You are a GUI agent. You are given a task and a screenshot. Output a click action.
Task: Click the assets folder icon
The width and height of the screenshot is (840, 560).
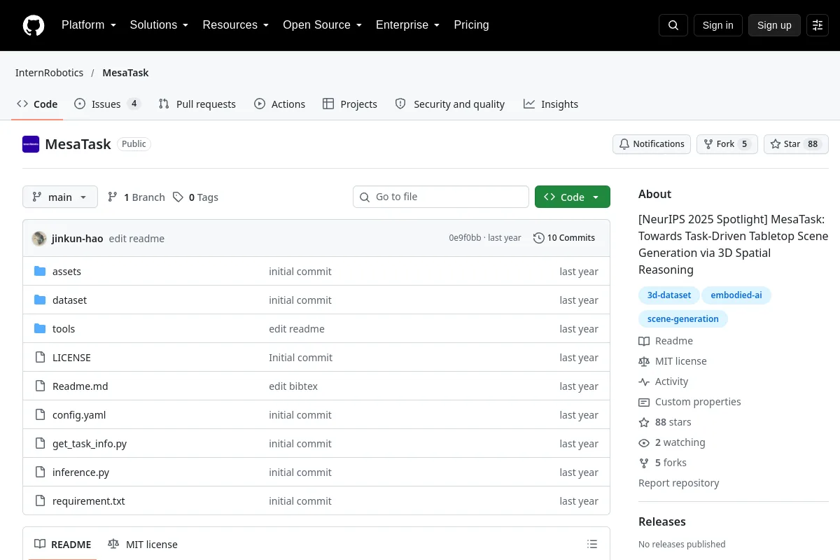pyautogui.click(x=40, y=272)
